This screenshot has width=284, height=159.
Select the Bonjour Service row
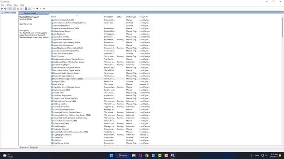pyautogui.click(x=101, y=81)
